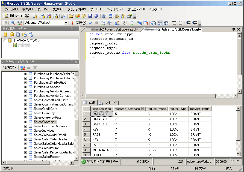244x172 pixels.
Task: Click the DMX query icon
Action: (x=49, y=16)
